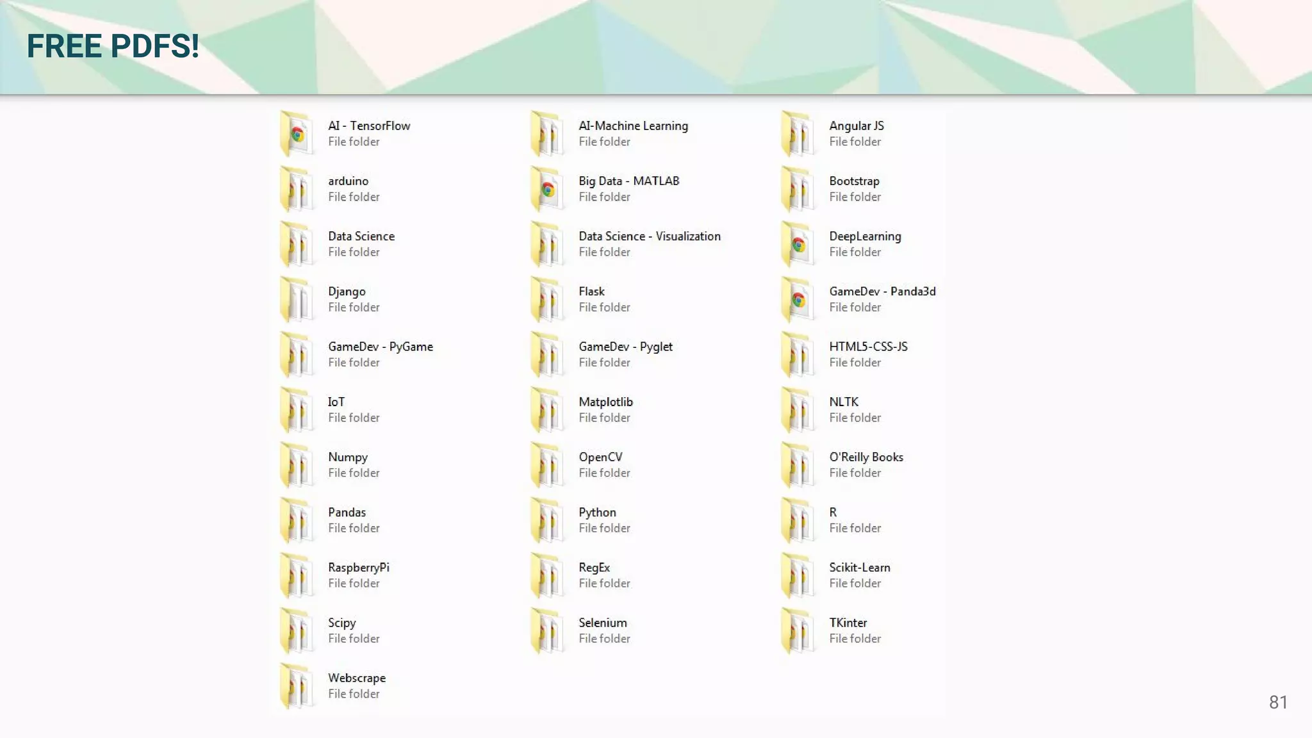Click the TKinter folder icon
Viewport: 1312px width, 738px height.
[798, 630]
